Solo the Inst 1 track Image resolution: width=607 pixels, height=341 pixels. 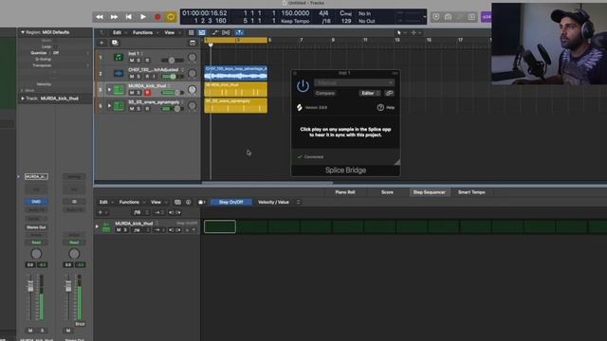point(139,61)
